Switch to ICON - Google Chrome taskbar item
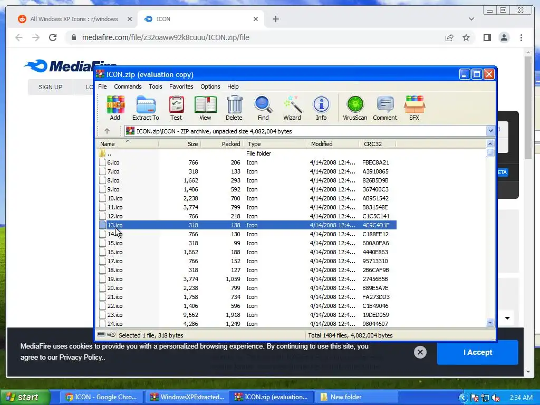Screen dimensions: 540x405 point(101,397)
